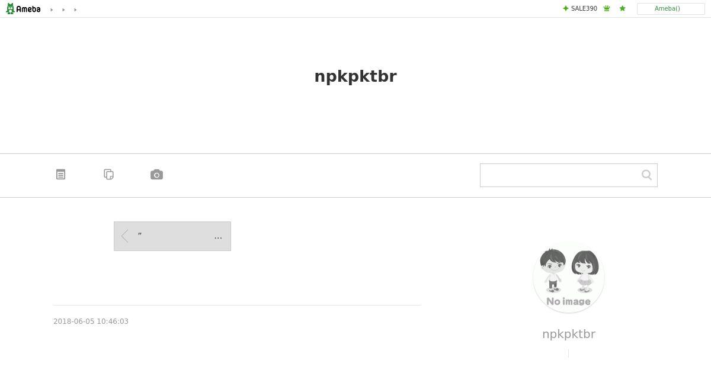The height and width of the screenshot is (373, 711).
Task: Open npkpktbr profile name below avatar
Action: (x=569, y=334)
